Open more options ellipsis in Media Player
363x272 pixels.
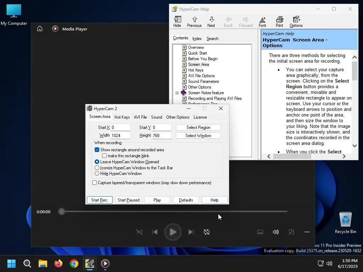click(x=307, y=232)
